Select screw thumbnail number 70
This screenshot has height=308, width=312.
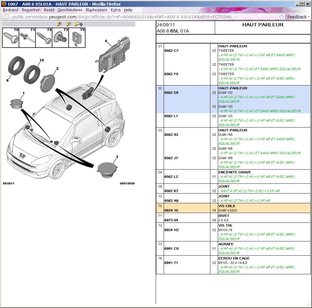pos(11,38)
